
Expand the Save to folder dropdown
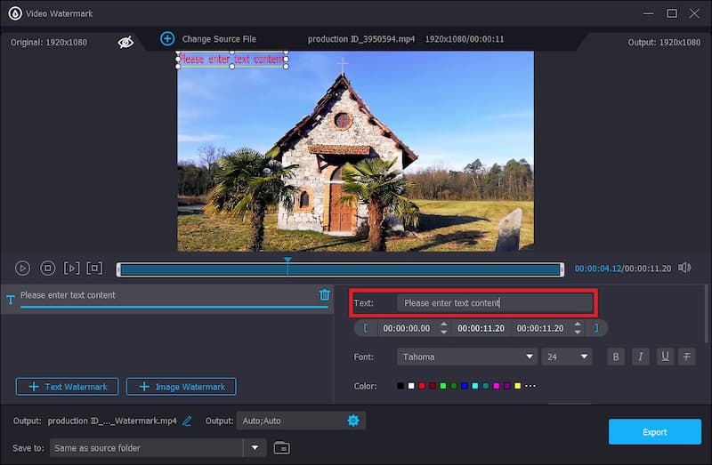pyautogui.click(x=255, y=448)
